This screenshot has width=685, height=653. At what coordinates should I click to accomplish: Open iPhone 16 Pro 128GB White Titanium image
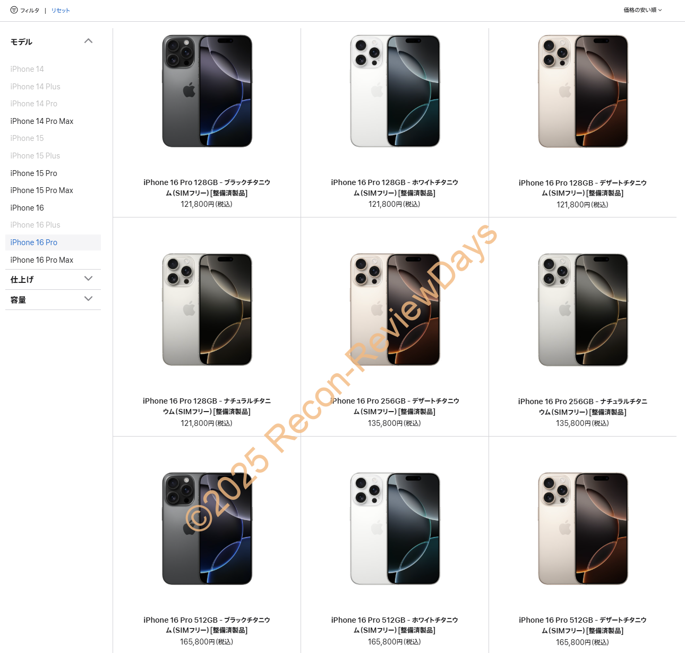tap(395, 91)
